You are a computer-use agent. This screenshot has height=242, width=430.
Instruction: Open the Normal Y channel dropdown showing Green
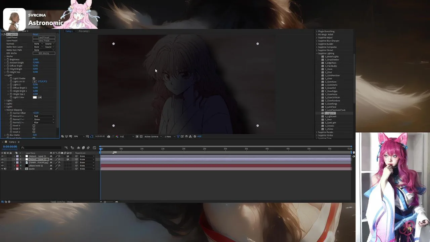click(44, 119)
